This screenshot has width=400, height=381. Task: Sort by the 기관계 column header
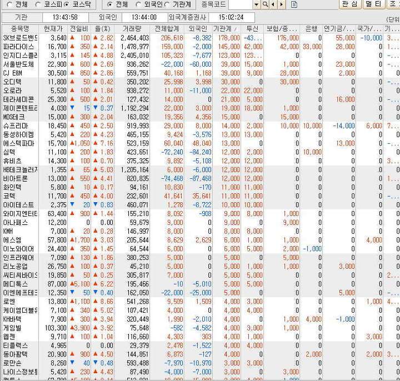coord(226,28)
